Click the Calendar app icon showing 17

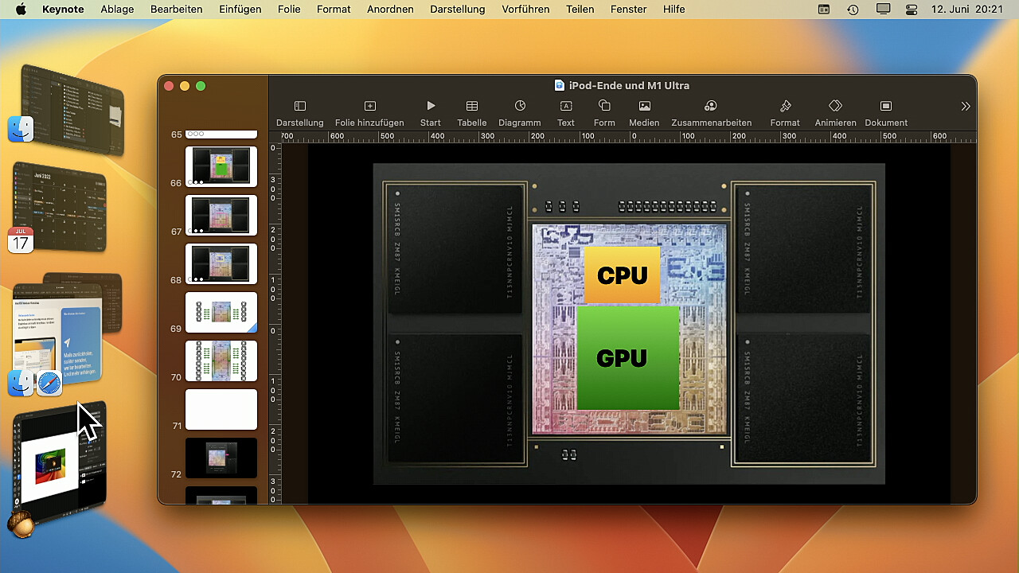(21, 240)
